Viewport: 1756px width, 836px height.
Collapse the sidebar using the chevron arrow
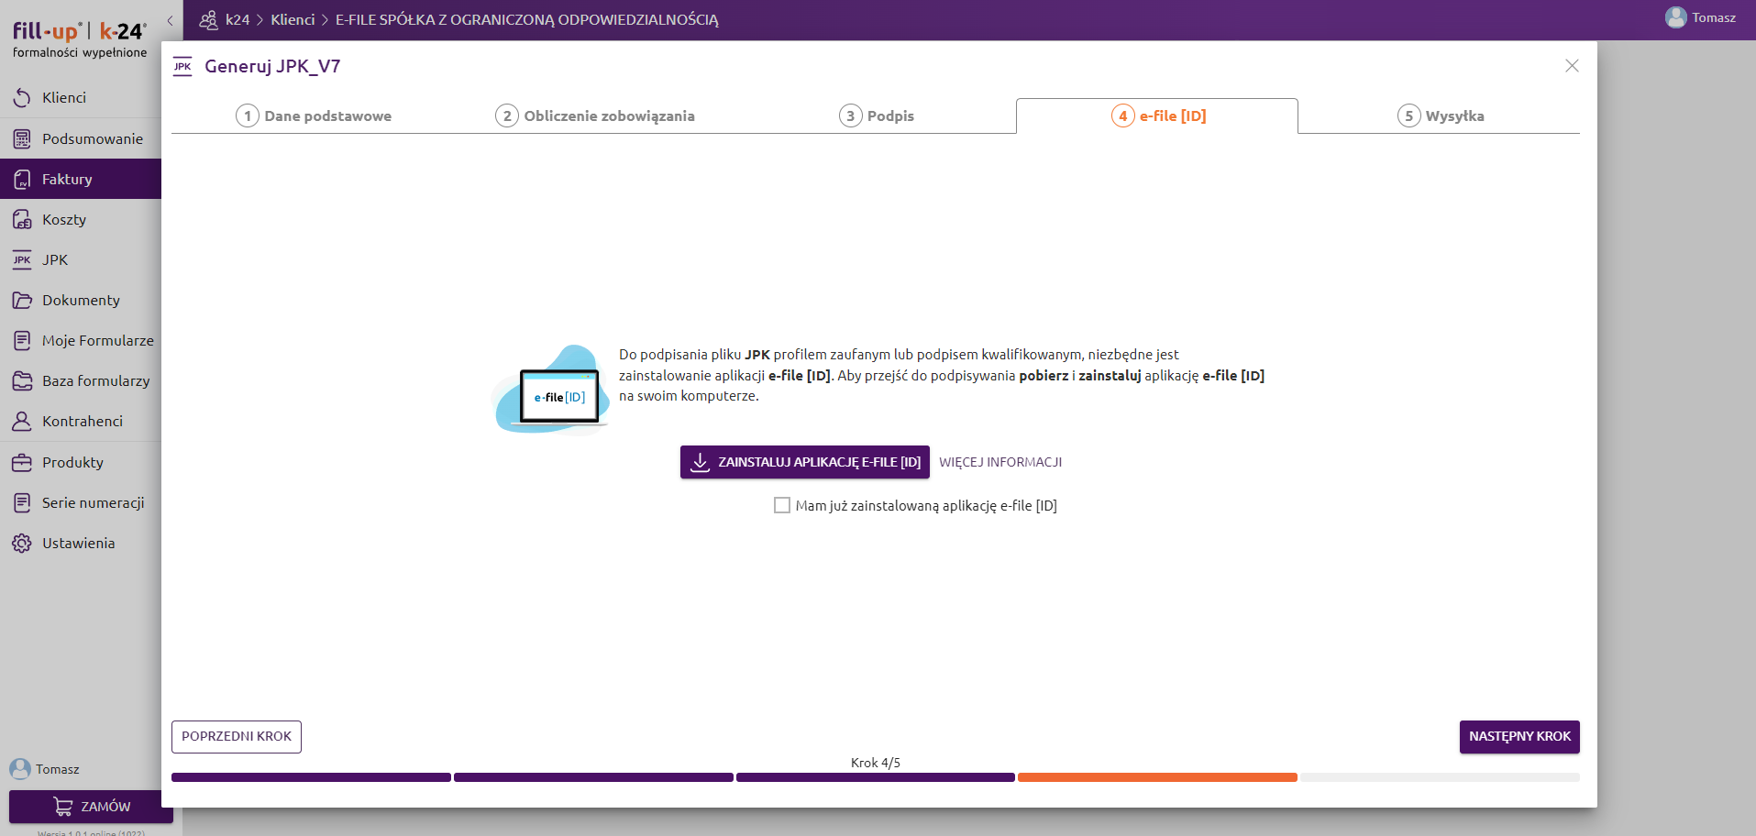coord(170,20)
